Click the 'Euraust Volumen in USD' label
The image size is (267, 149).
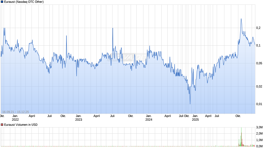tap(21, 125)
